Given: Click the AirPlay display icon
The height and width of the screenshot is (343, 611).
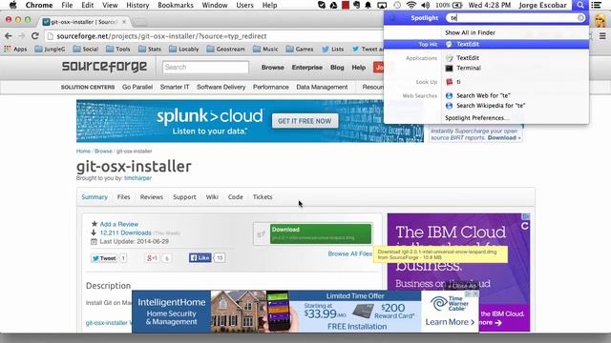Looking at the screenshot, I should 382,5.
